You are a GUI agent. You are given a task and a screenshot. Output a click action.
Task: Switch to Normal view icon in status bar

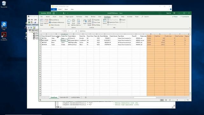(162, 100)
